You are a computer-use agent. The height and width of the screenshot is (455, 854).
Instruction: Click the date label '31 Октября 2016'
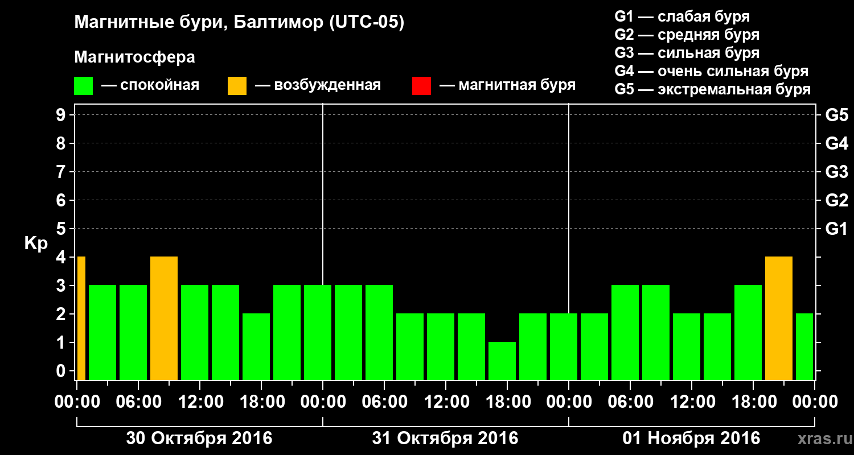445,439
